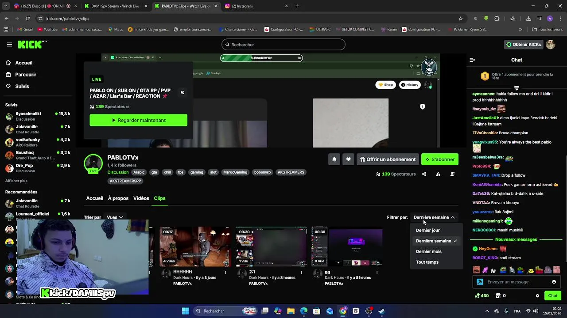Screen dimensions: 567x318
Task: Open the emoji picker in message box
Action: tap(554, 282)
